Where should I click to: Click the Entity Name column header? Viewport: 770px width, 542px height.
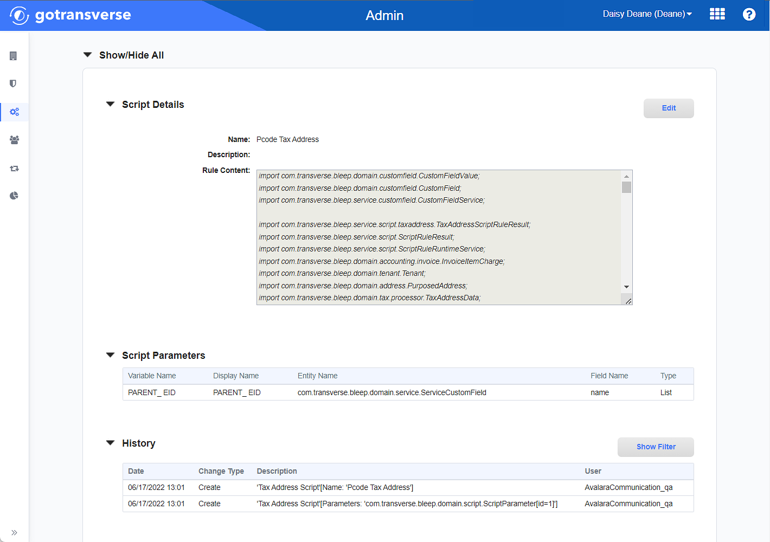[x=317, y=376]
